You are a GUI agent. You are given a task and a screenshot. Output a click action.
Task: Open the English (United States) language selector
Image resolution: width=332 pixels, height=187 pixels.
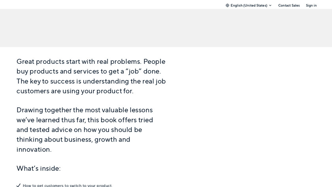pos(249,6)
